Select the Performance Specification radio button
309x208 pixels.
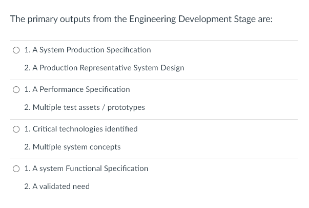16,89
